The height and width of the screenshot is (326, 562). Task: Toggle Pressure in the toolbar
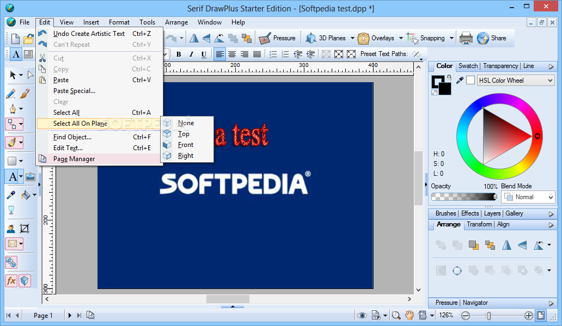[277, 38]
